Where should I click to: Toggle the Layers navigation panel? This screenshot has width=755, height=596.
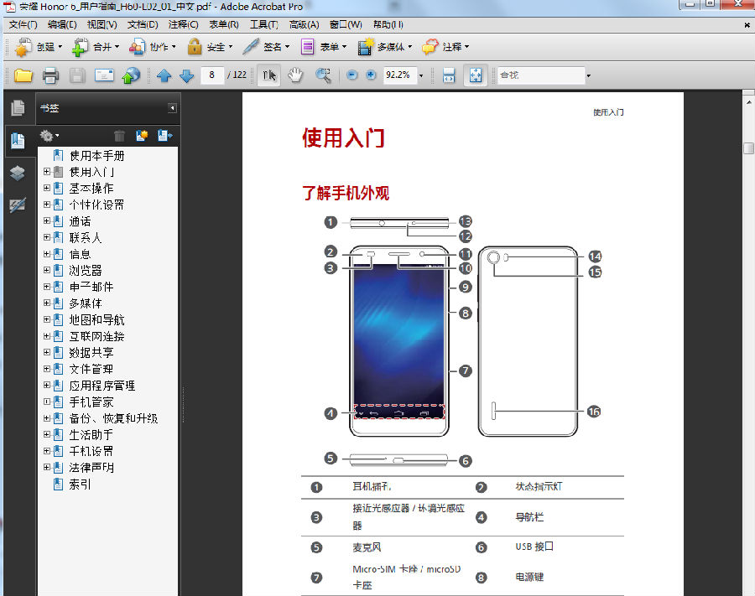coord(18,172)
